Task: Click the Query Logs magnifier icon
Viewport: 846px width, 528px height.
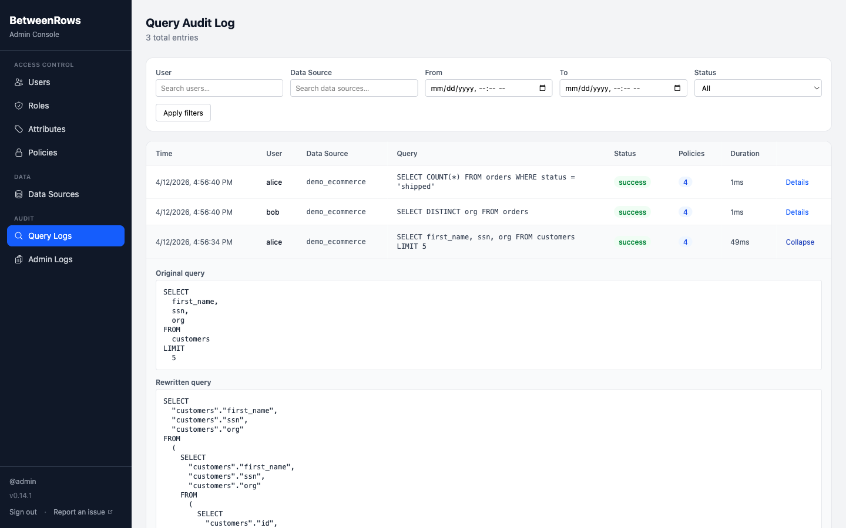Action: coord(19,236)
